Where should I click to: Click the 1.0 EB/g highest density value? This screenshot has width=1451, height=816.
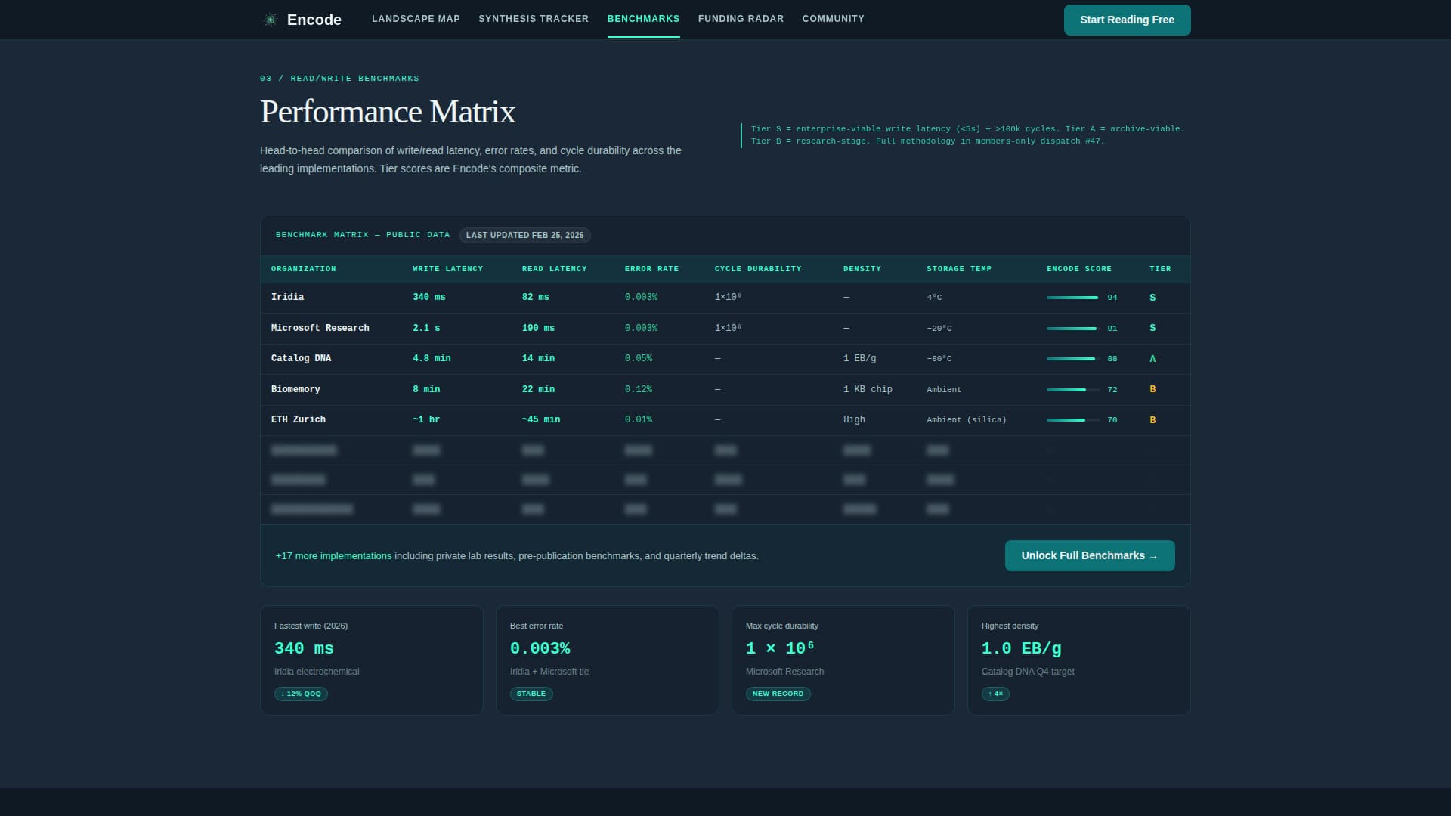(1021, 648)
